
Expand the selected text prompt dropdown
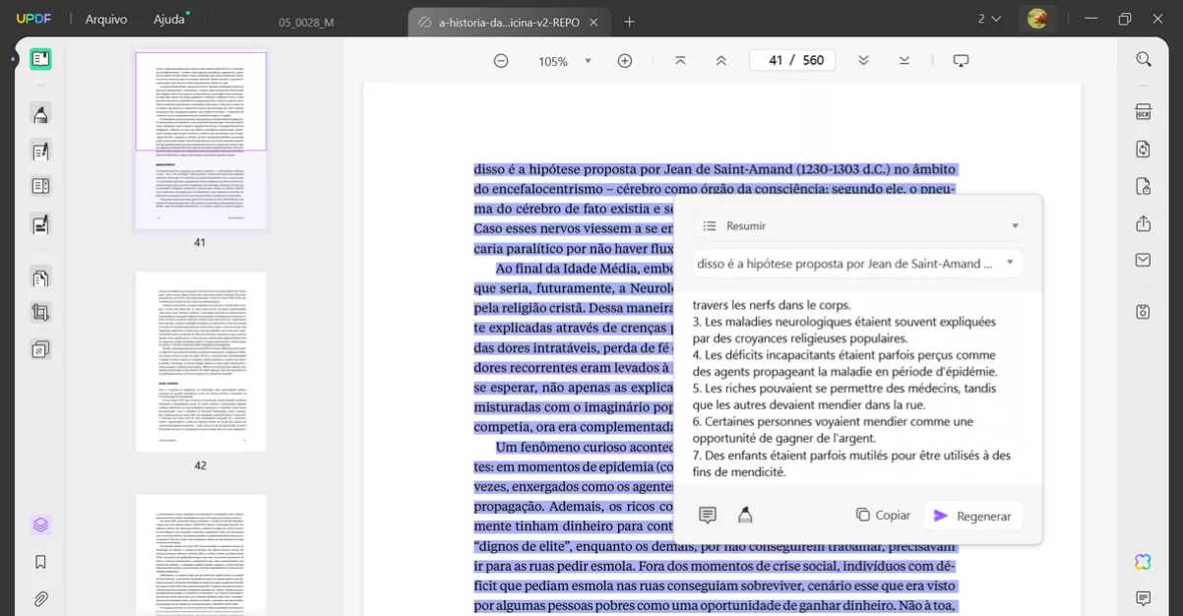tap(1011, 264)
